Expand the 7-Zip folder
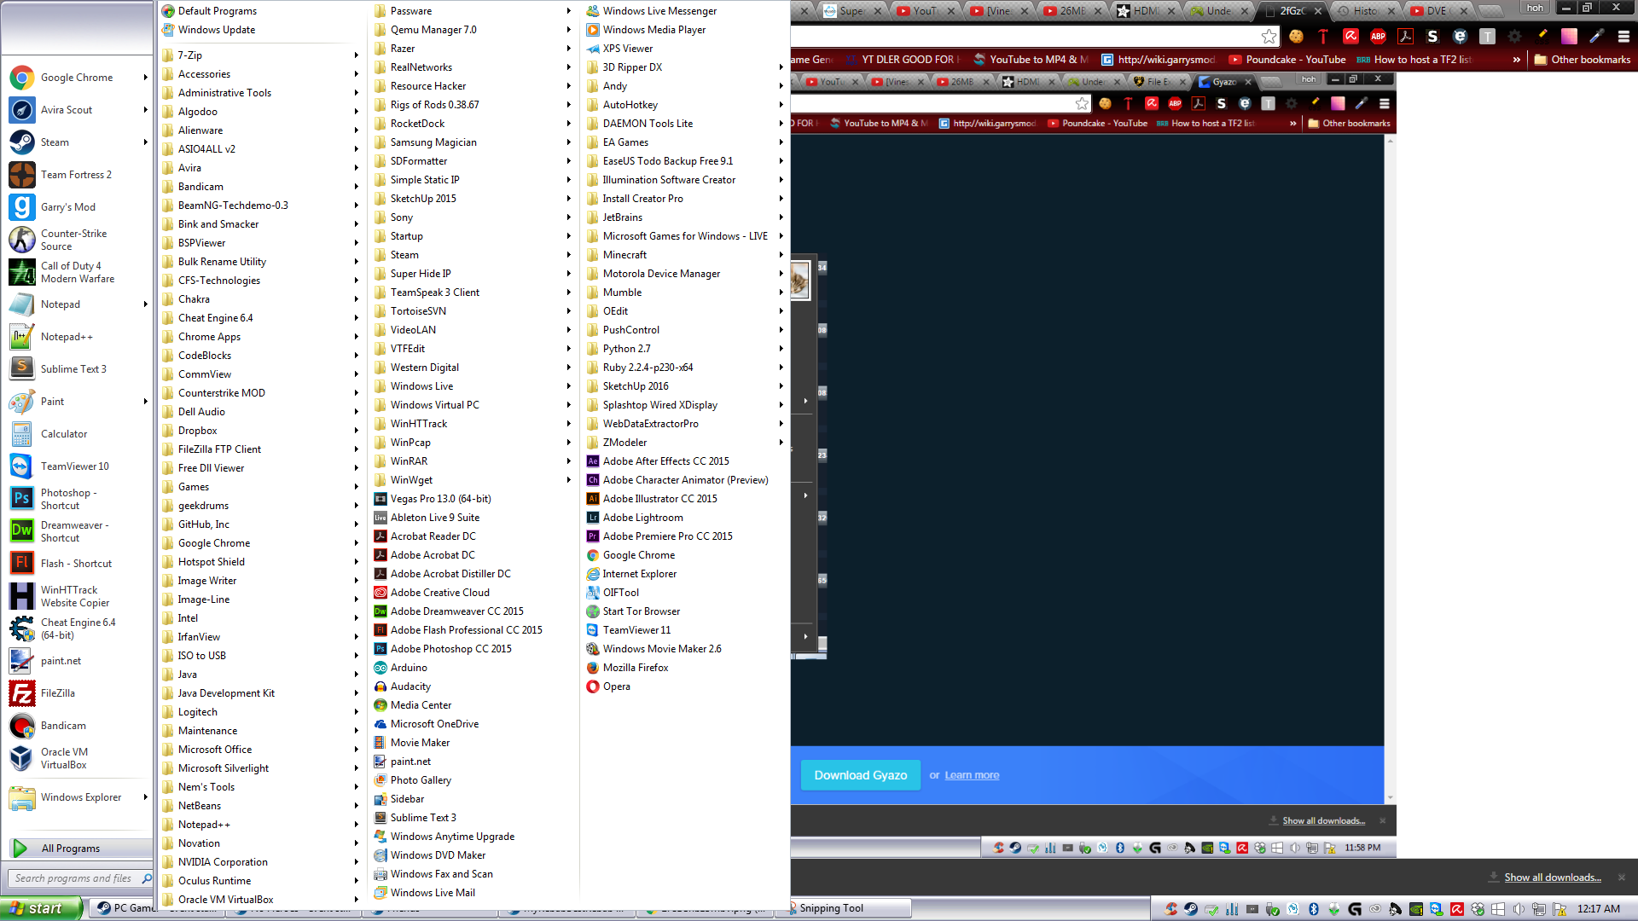The width and height of the screenshot is (1638, 921). click(260, 55)
